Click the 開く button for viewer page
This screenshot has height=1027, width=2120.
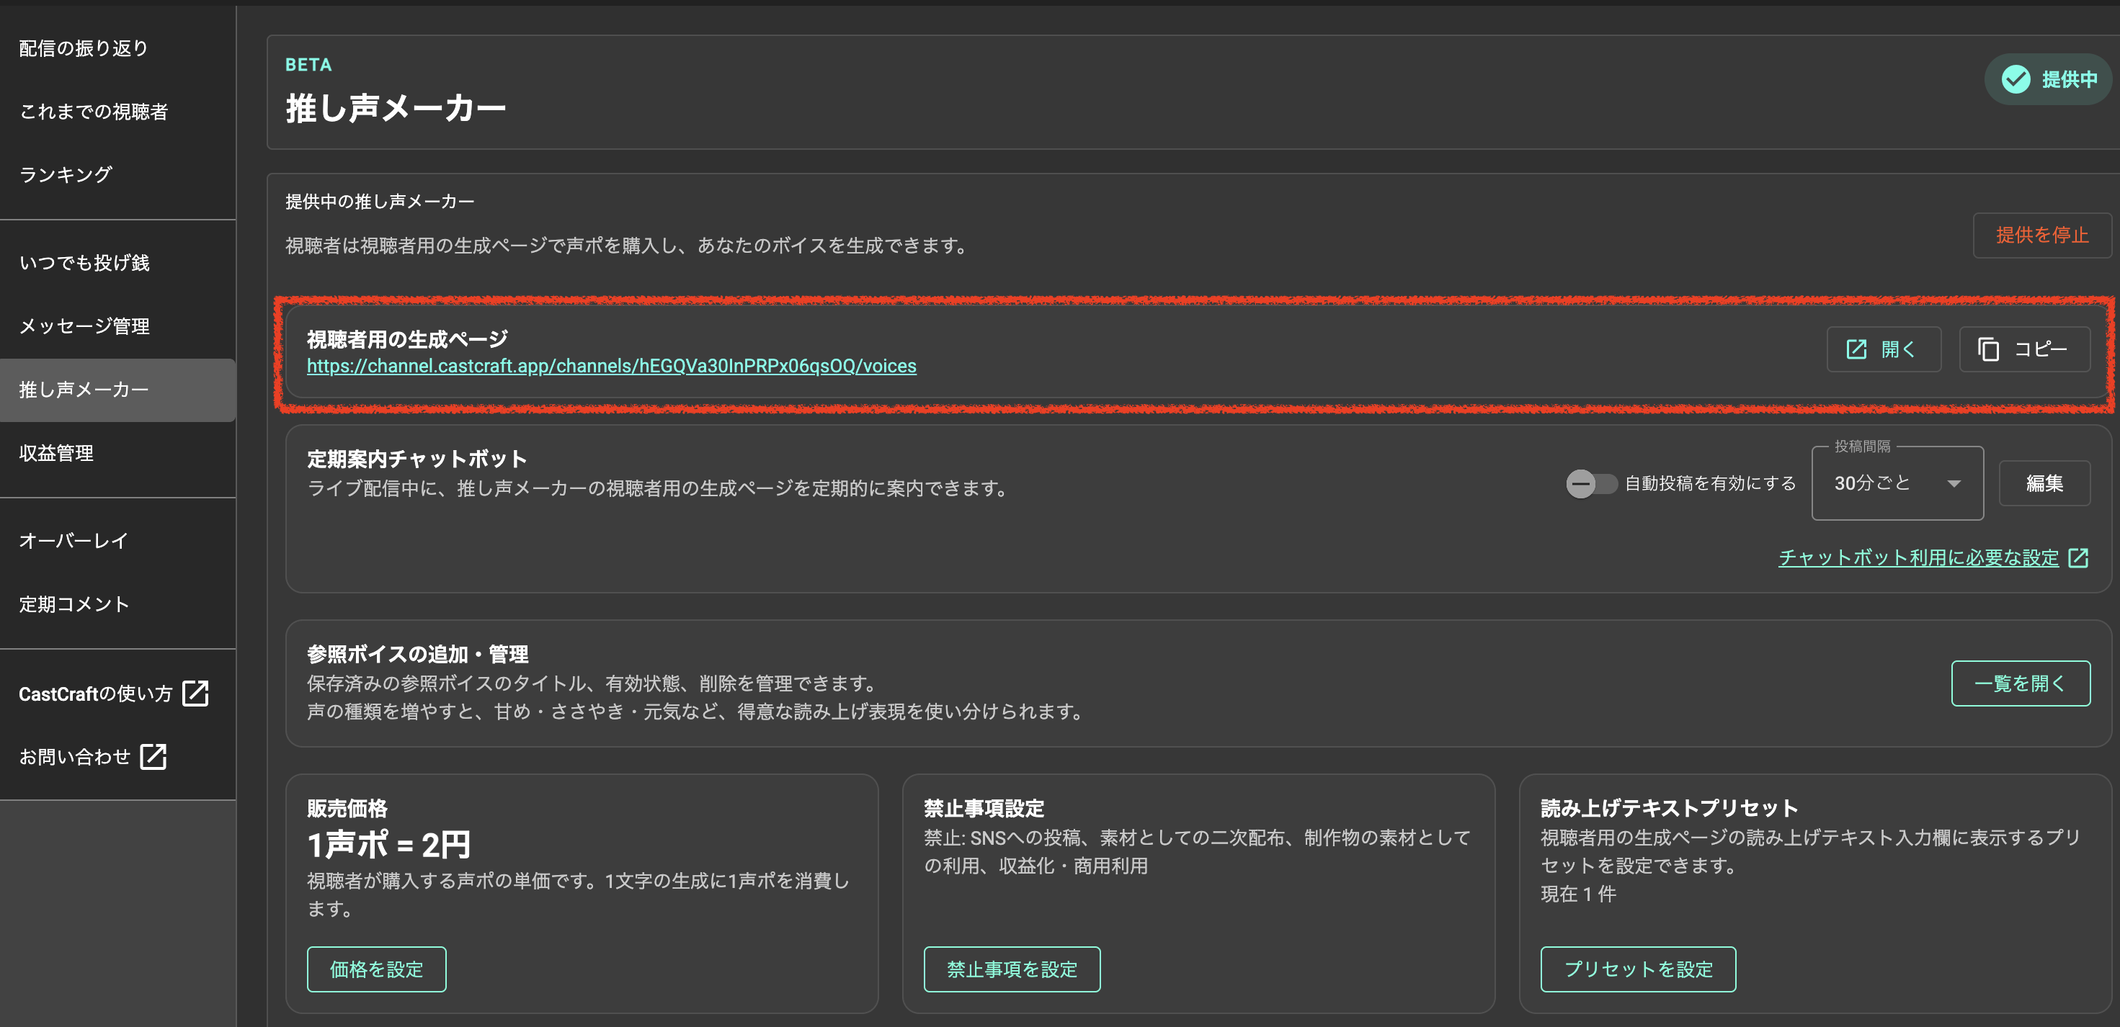(1884, 349)
